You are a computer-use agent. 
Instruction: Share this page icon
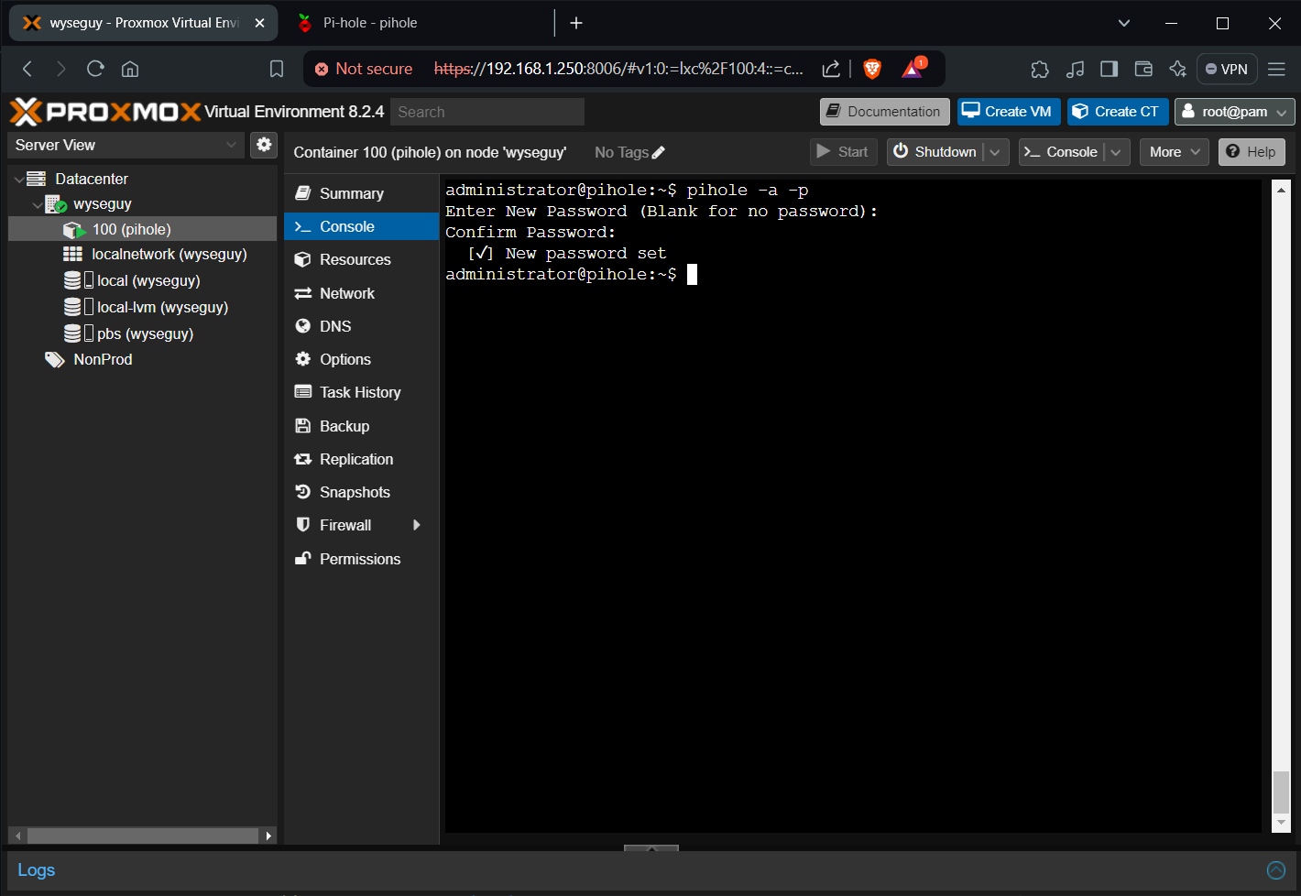(x=831, y=69)
